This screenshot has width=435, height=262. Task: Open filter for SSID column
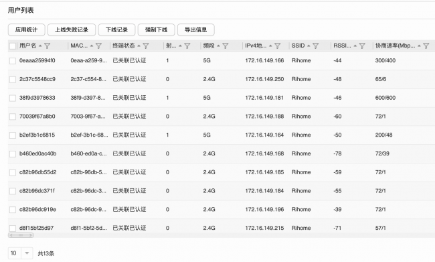[x=315, y=46]
